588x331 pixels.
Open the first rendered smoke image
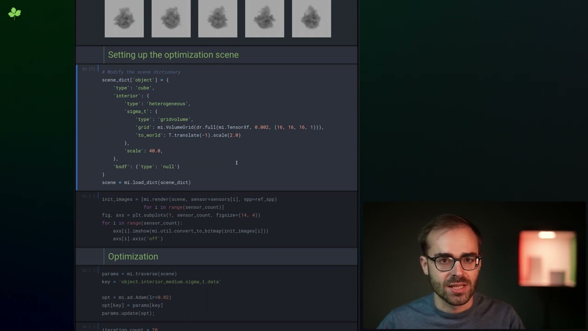pos(124,18)
